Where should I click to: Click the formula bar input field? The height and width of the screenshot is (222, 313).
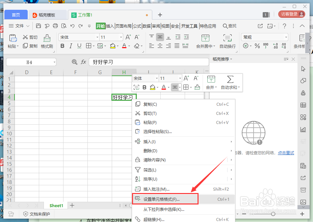point(149,62)
